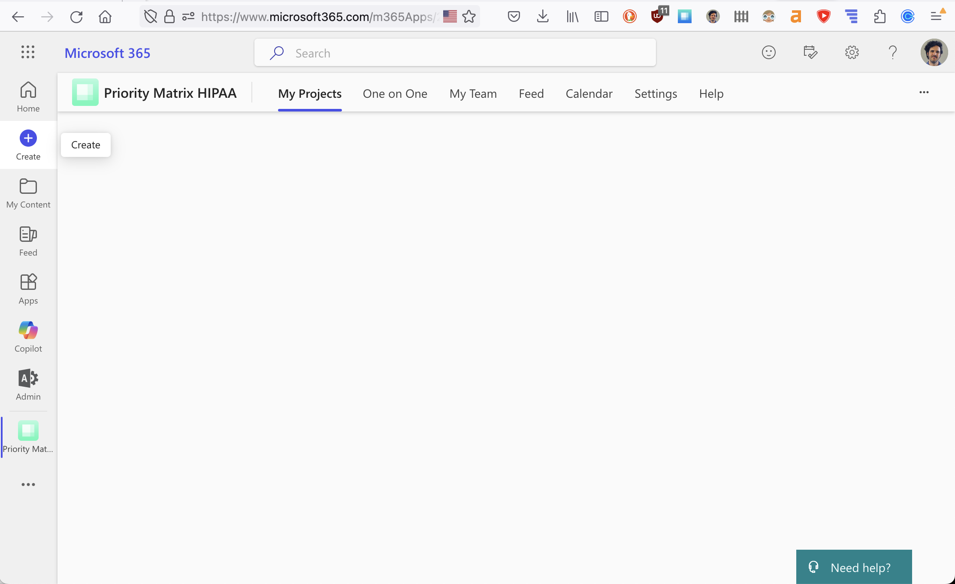This screenshot has width=955, height=584.
Task: Open the Apps section in the sidebar
Action: (28, 288)
